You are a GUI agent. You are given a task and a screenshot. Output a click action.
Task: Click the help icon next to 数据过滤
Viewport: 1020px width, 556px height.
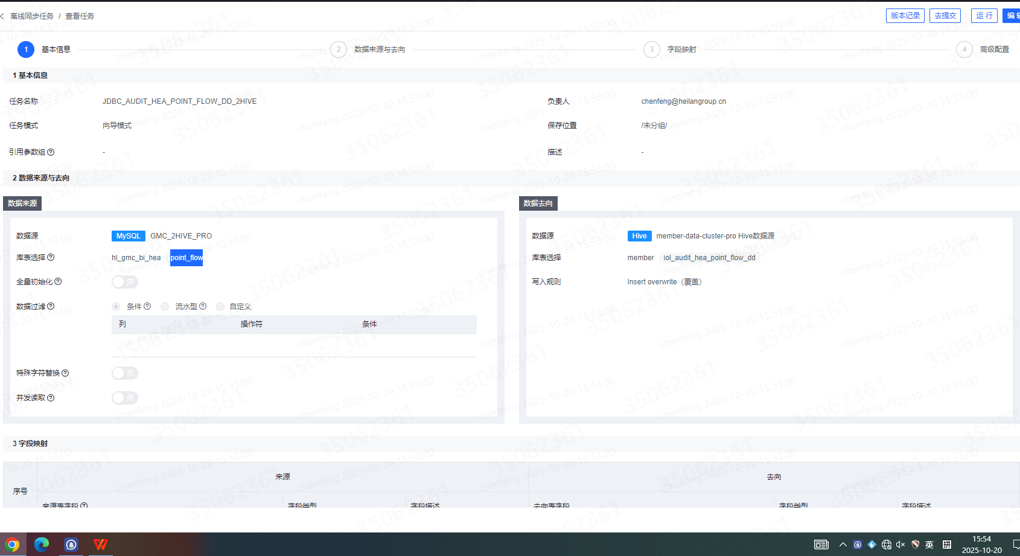(51, 307)
